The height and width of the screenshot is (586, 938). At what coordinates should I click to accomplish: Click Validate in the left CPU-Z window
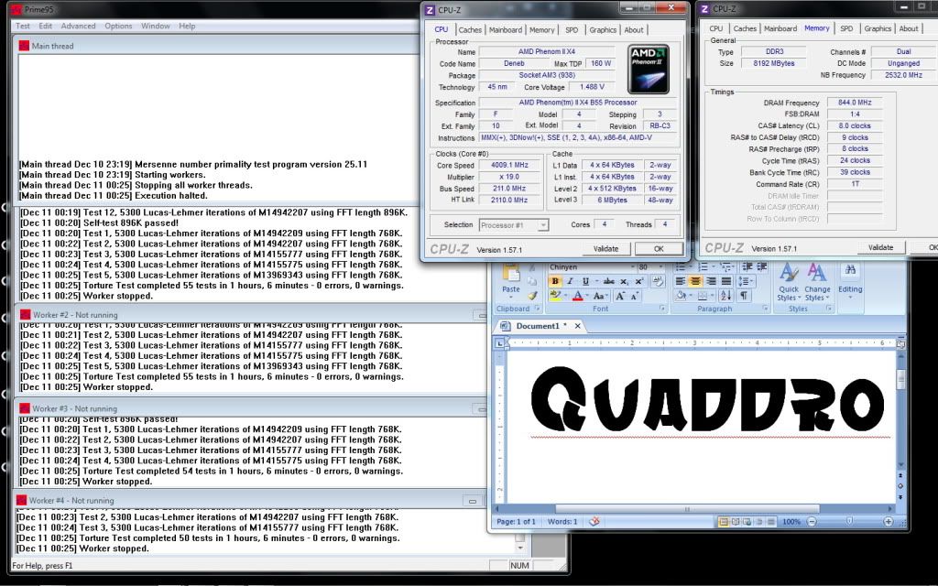(x=606, y=249)
